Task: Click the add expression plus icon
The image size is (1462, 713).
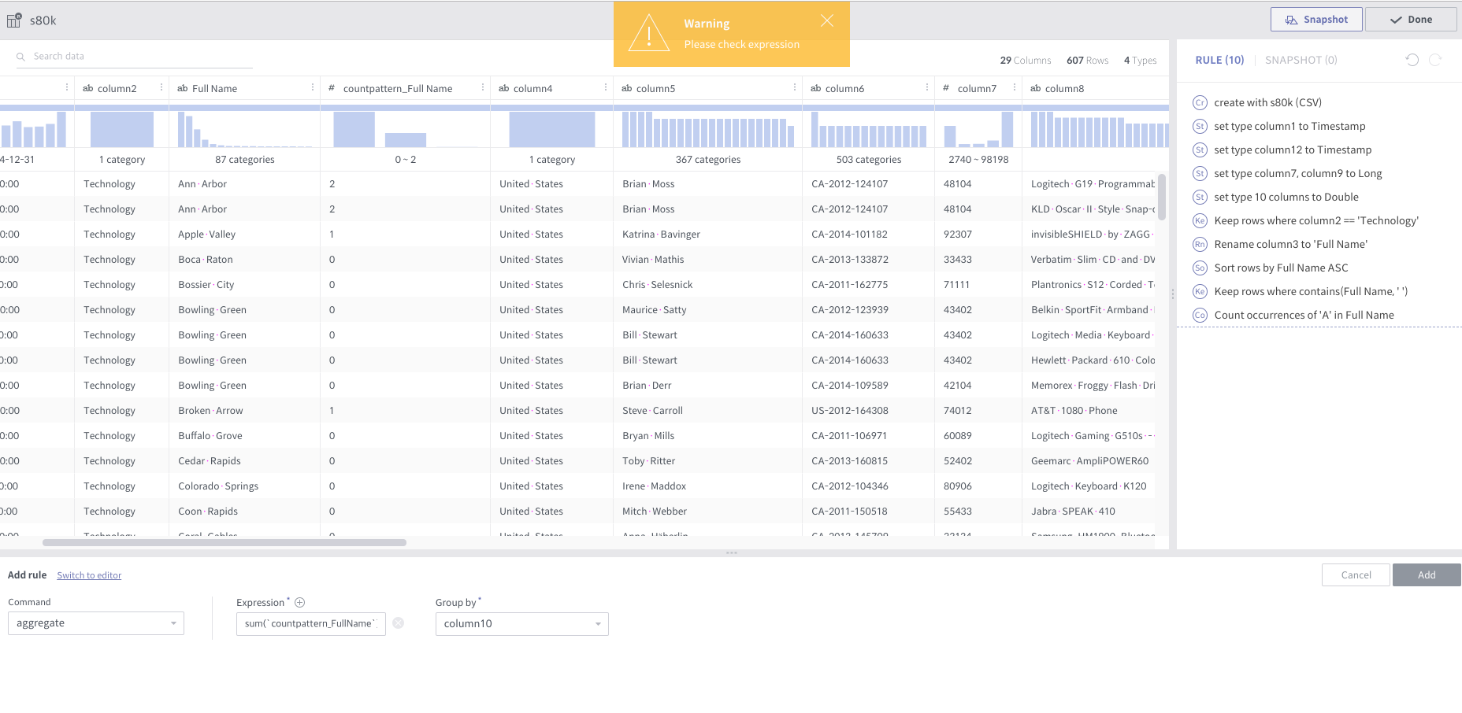Action: tap(299, 603)
